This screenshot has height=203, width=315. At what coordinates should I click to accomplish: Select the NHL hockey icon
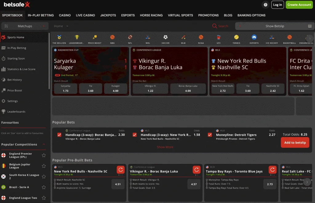click(x=148, y=37)
